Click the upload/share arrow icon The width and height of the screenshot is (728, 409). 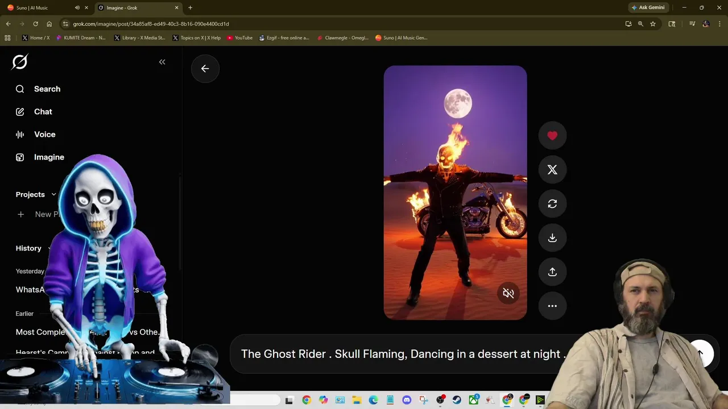tap(552, 272)
